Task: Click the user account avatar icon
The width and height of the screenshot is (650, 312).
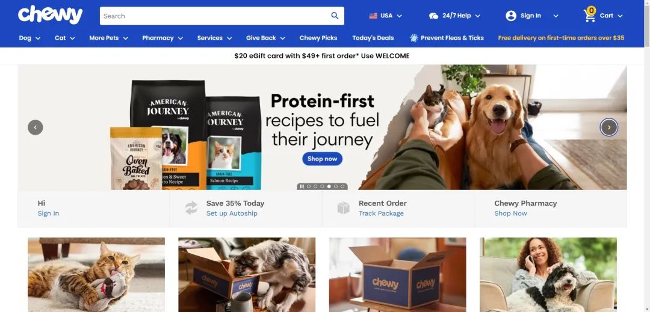Action: click(x=511, y=16)
